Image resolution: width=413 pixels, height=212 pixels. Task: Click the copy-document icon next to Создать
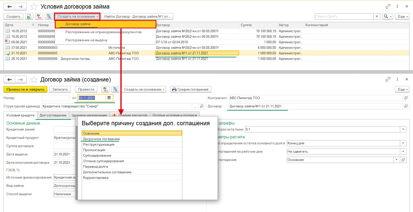click(29, 17)
